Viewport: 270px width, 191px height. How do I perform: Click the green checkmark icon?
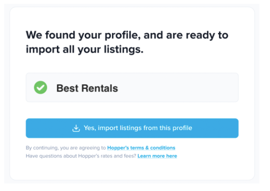pyautogui.click(x=40, y=88)
